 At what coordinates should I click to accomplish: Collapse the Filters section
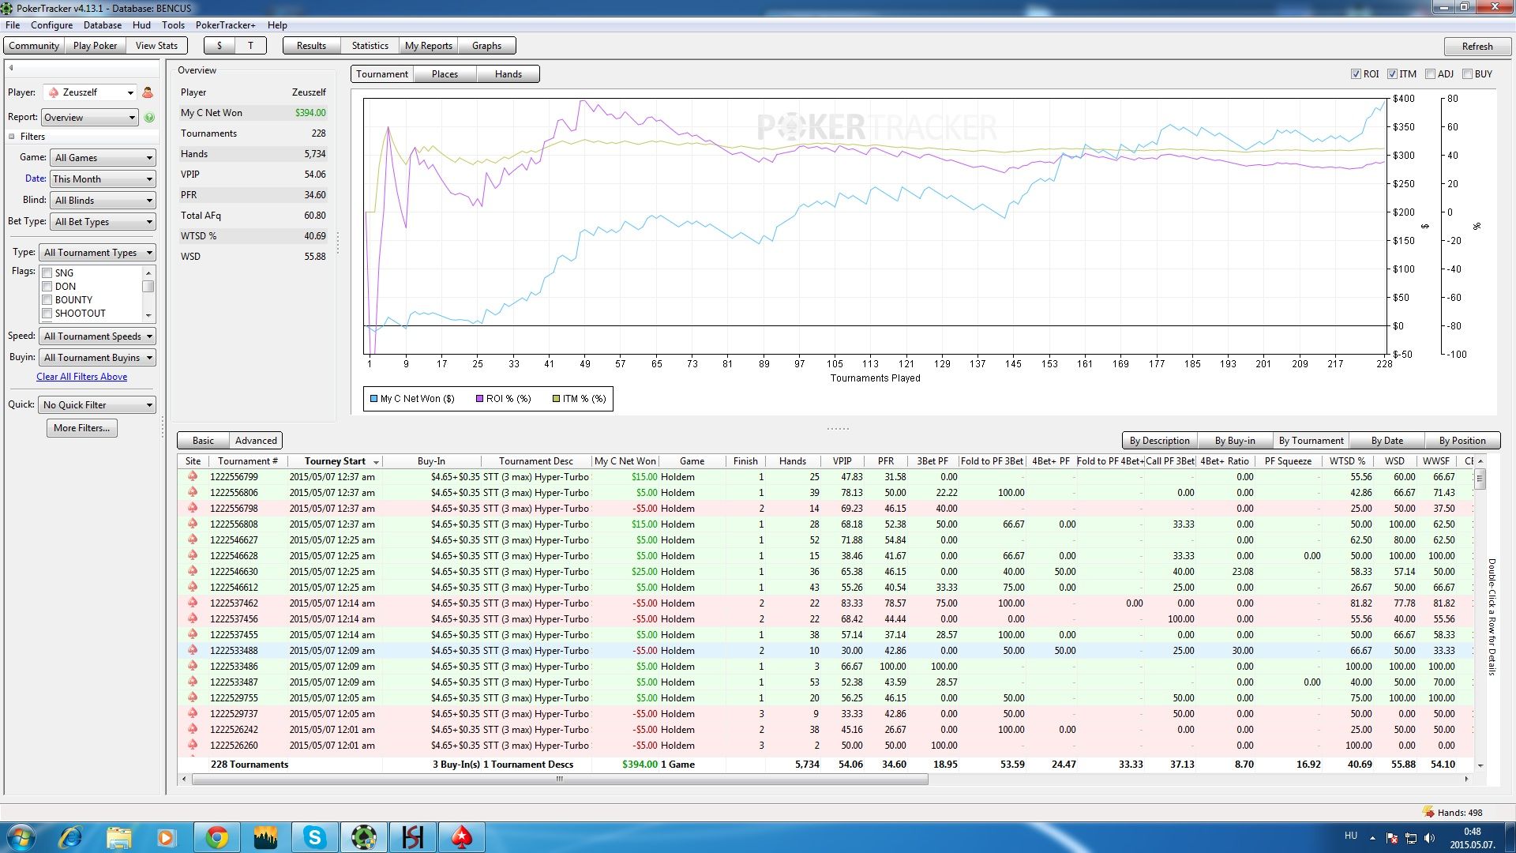[12, 137]
